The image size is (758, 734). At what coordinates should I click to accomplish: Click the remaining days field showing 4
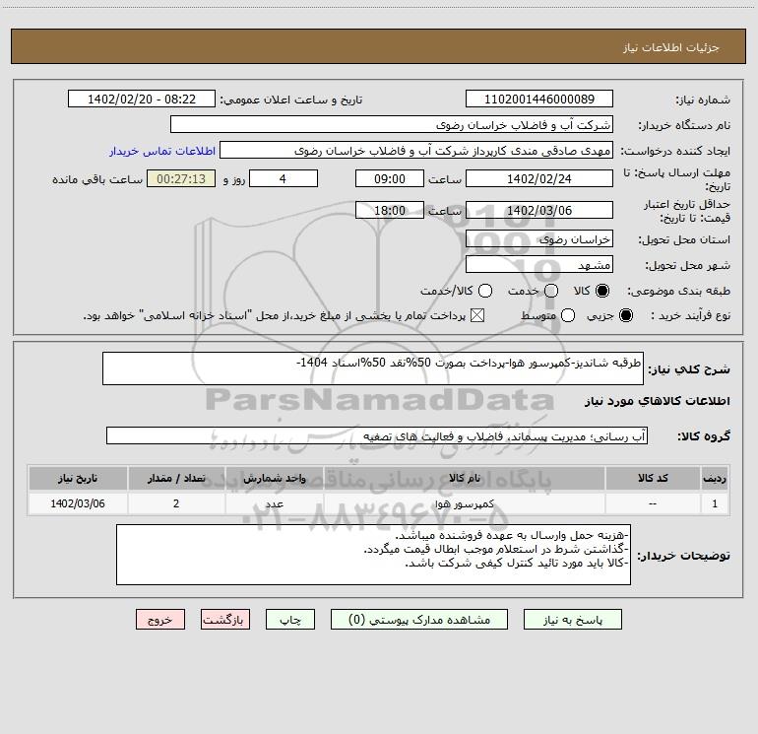coord(284,178)
